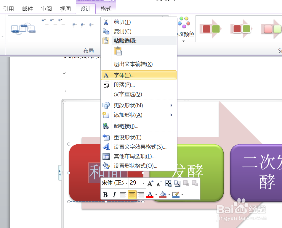Image resolution: width=282 pixels, height=228 pixels.
Task: Apply red font color from mini toolbar
Action: pos(150,195)
